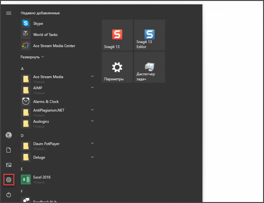
Task: Open the Snagit 13 tile
Action: (x=117, y=35)
